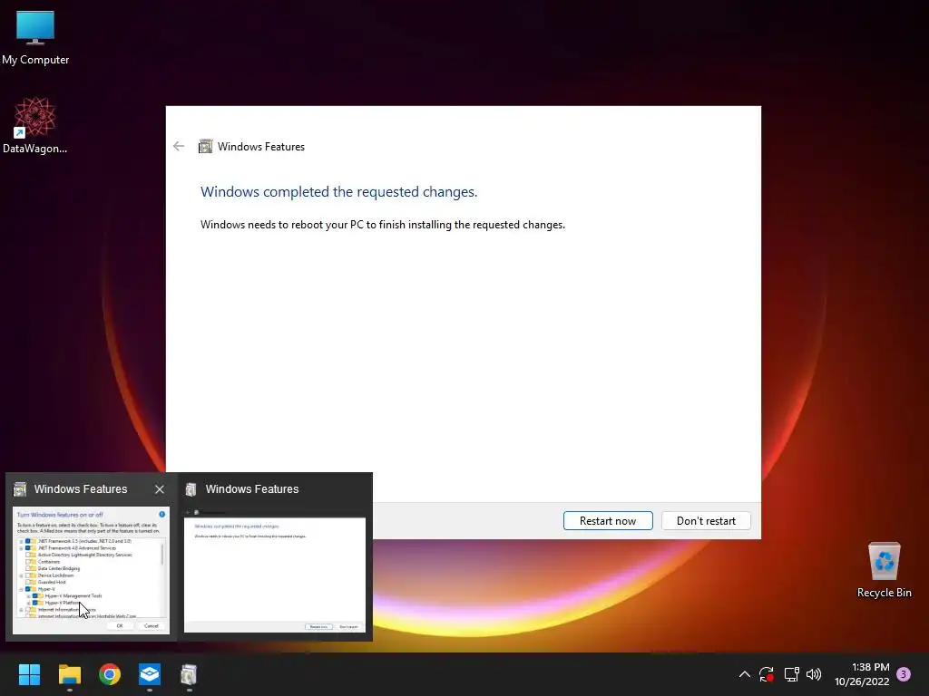
Task: Click the Windows Features dialog title text
Action: click(x=260, y=147)
